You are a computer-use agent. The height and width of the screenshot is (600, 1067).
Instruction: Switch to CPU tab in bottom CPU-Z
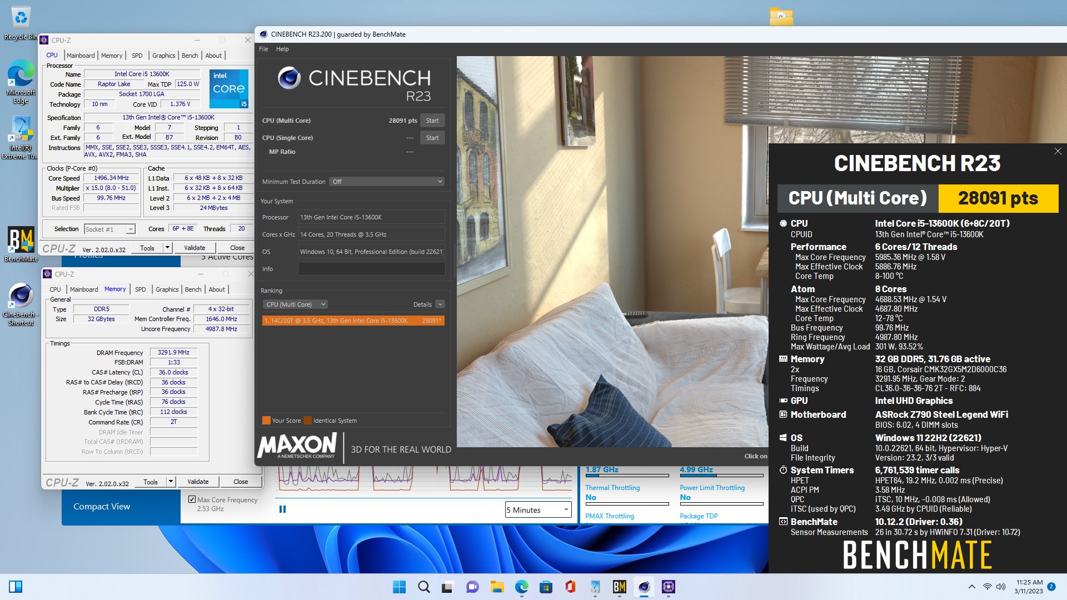pos(55,289)
